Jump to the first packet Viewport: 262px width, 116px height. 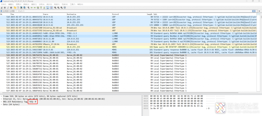click(x=41, y=8)
